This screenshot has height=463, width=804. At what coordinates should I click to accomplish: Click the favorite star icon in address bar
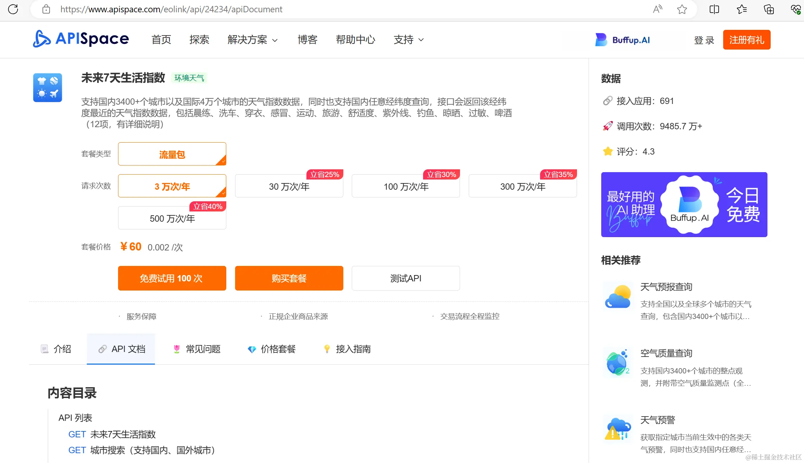[x=682, y=9]
